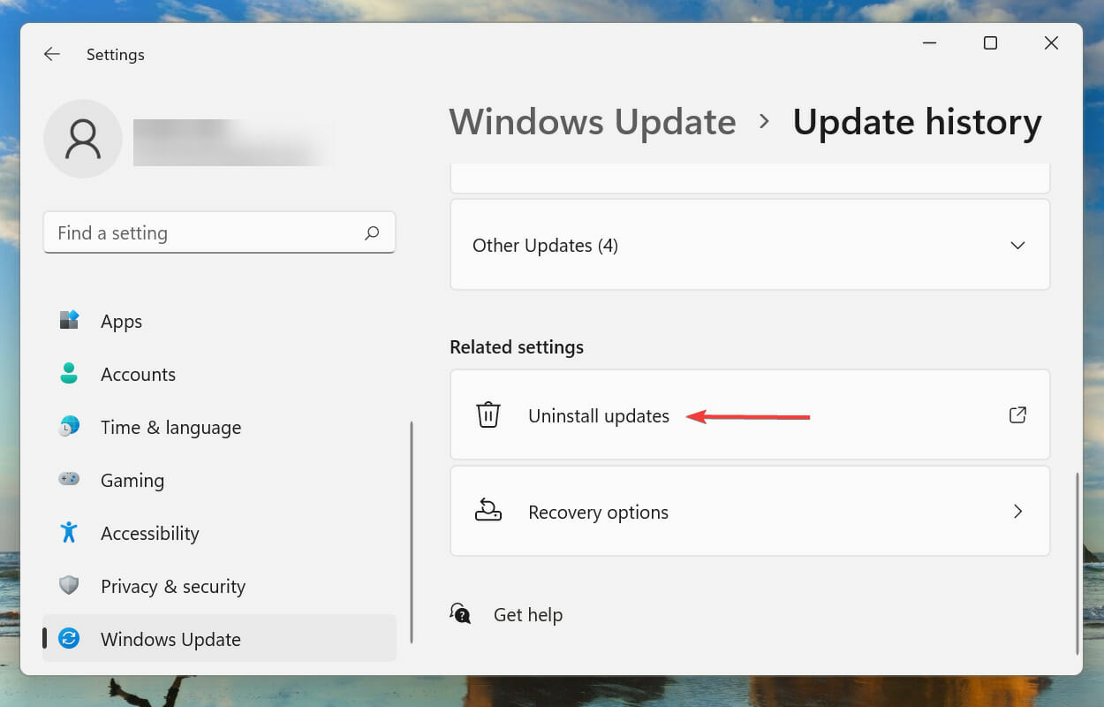Select the Accounts person icon
The width and height of the screenshot is (1104, 707).
69,374
